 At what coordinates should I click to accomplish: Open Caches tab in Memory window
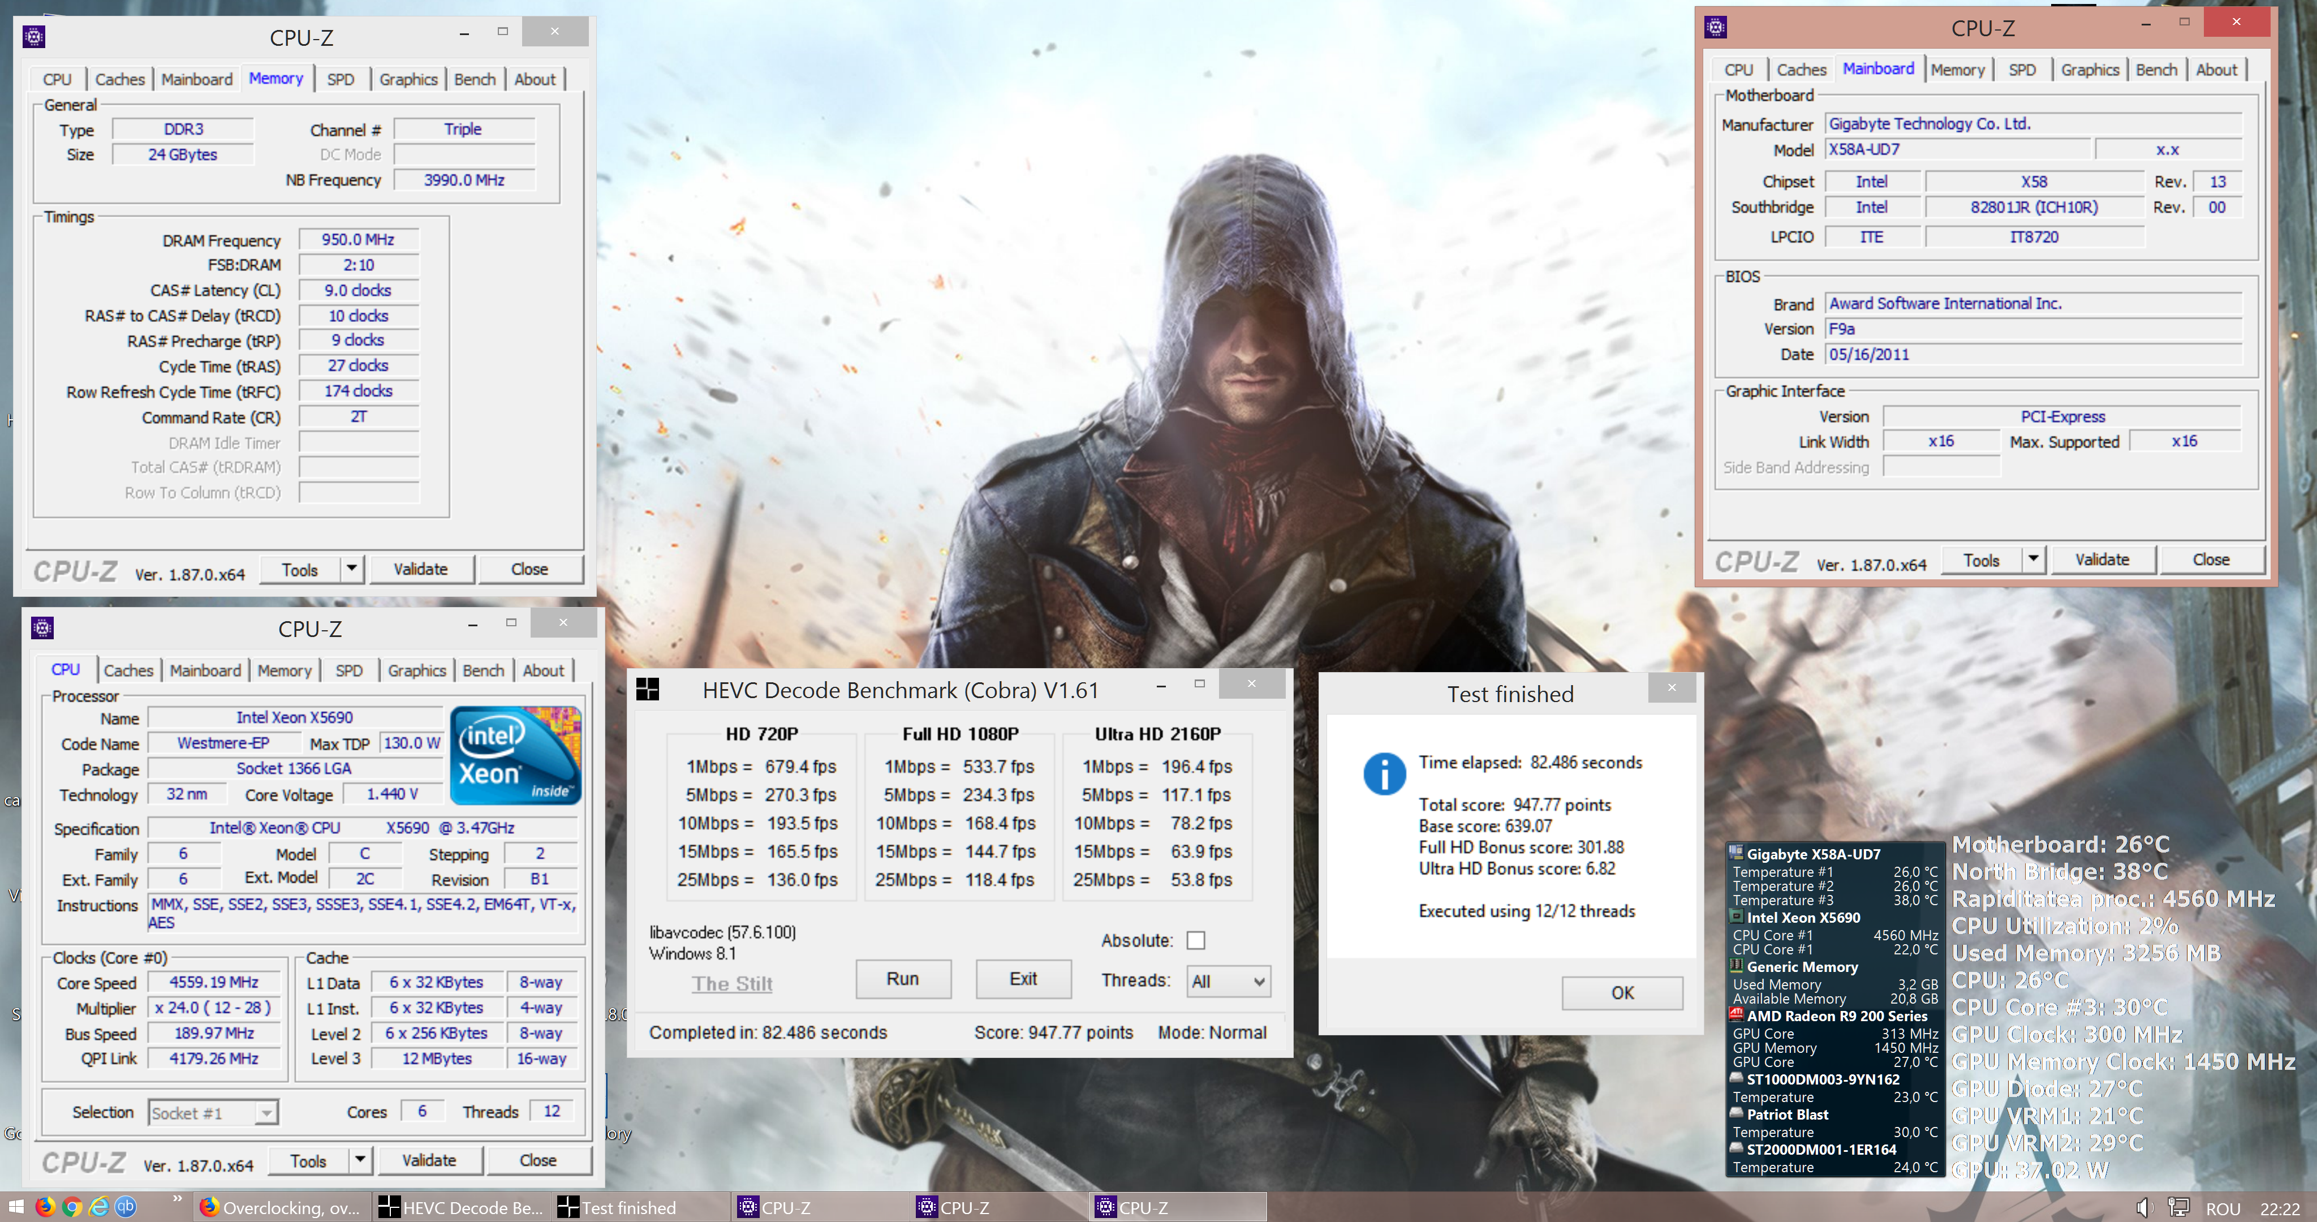pyautogui.click(x=119, y=79)
